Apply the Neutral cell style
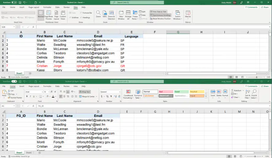This screenshot has width=272, height=158. 197,92
